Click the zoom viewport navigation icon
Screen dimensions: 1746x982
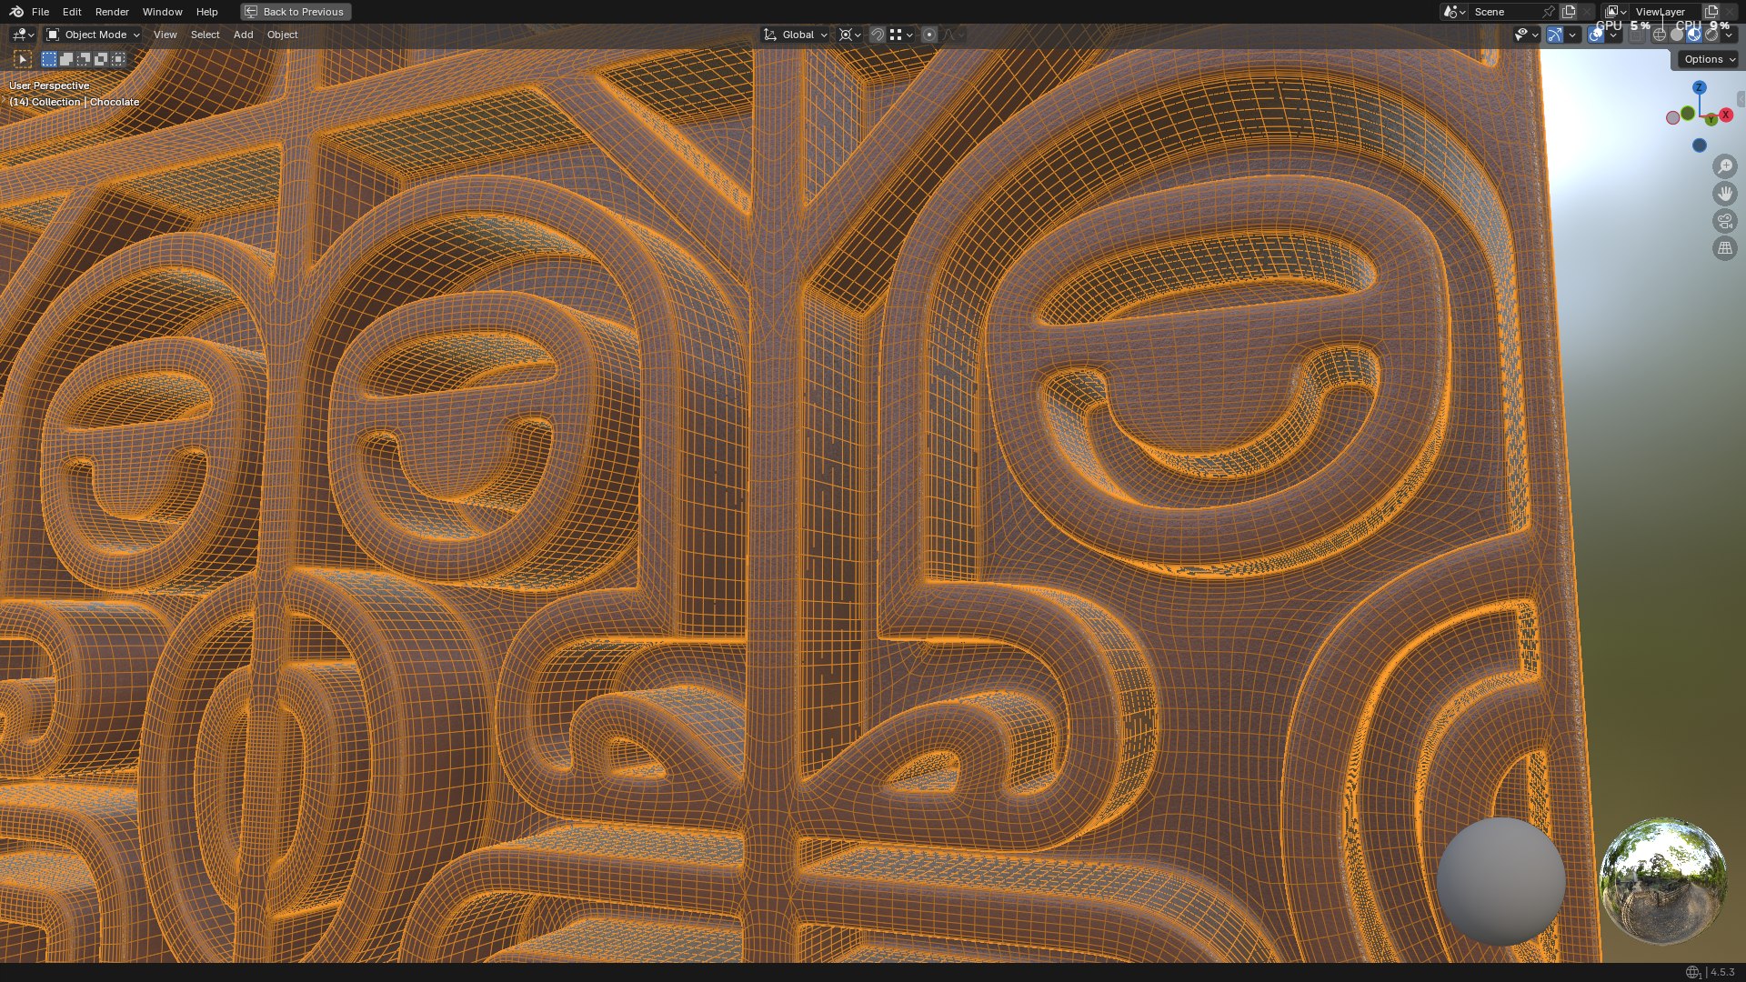click(x=1724, y=166)
